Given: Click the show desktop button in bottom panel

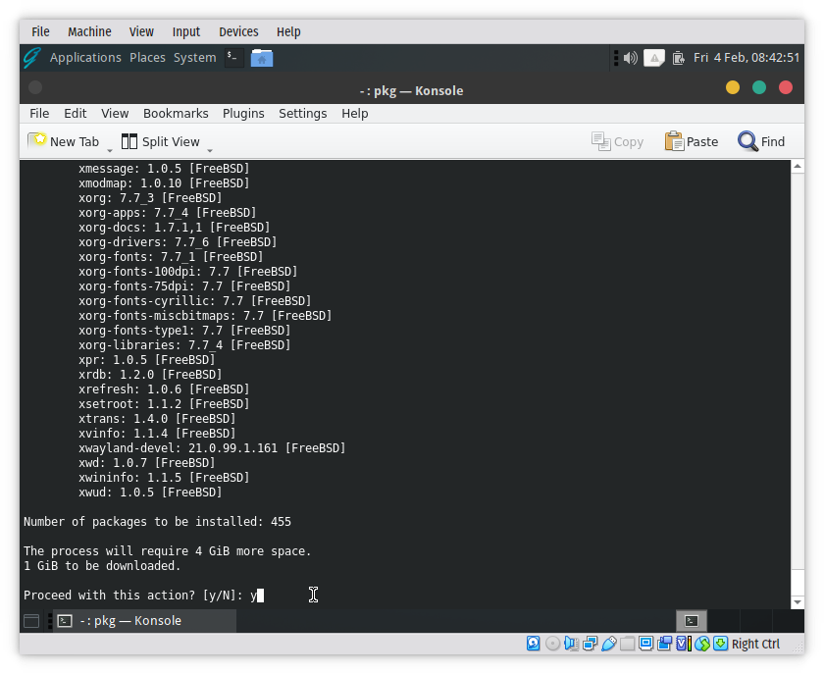Looking at the screenshot, I should (x=31, y=621).
